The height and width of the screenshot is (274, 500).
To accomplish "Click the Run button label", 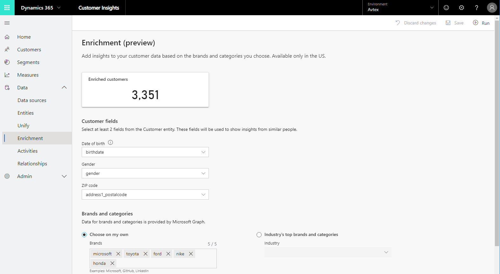I will click(x=485, y=23).
